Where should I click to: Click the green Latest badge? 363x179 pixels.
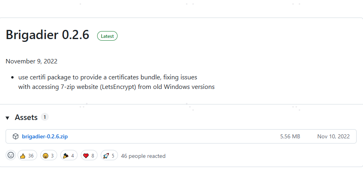point(107,36)
